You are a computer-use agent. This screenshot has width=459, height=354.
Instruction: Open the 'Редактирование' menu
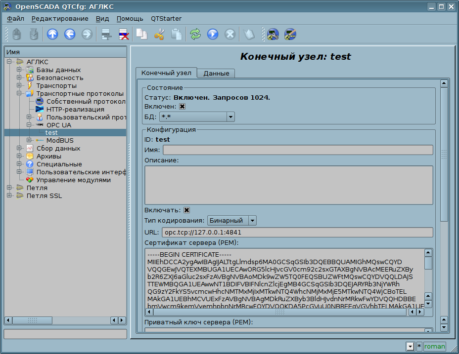60,19
